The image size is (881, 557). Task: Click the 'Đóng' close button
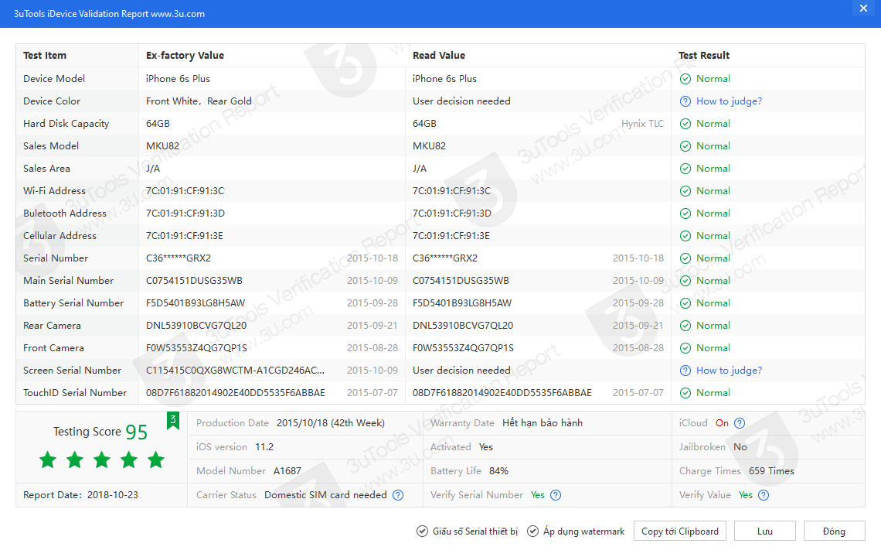(834, 531)
